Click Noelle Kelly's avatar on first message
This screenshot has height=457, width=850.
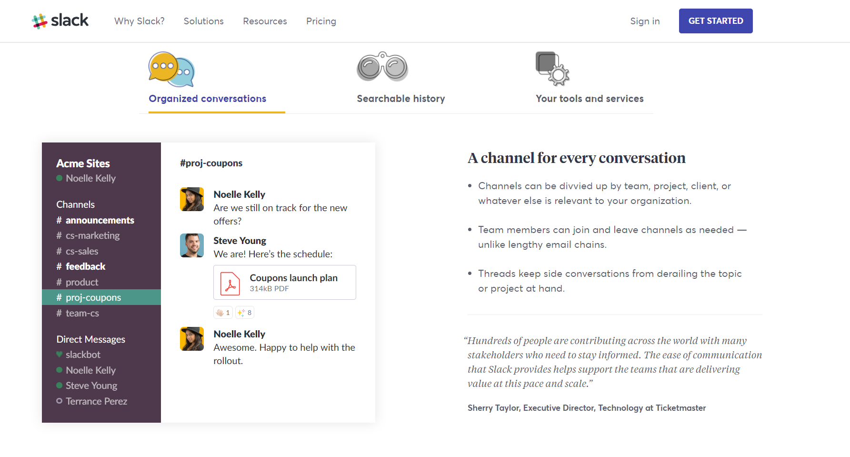(192, 199)
